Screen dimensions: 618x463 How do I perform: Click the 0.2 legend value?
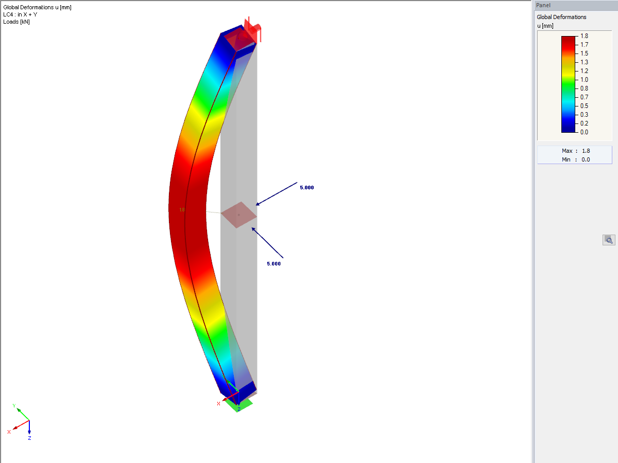pyautogui.click(x=584, y=123)
